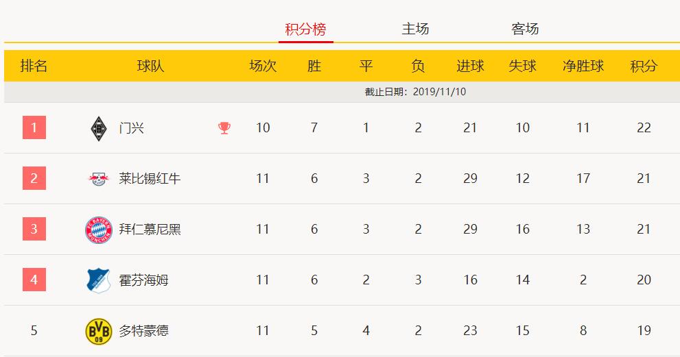Click the Mönchengladbach club crest
This screenshot has height=357, width=680.
(99, 128)
